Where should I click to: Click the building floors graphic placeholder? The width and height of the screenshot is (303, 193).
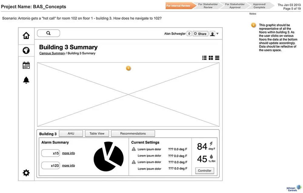coord(128,95)
